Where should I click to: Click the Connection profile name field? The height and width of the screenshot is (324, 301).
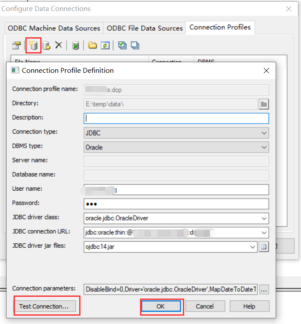click(176, 90)
